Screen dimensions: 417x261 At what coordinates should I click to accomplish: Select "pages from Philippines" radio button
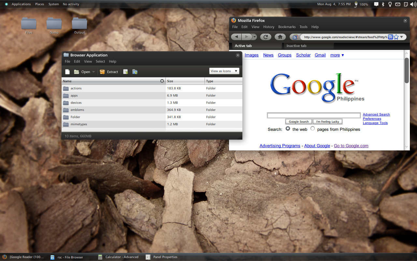(312, 129)
